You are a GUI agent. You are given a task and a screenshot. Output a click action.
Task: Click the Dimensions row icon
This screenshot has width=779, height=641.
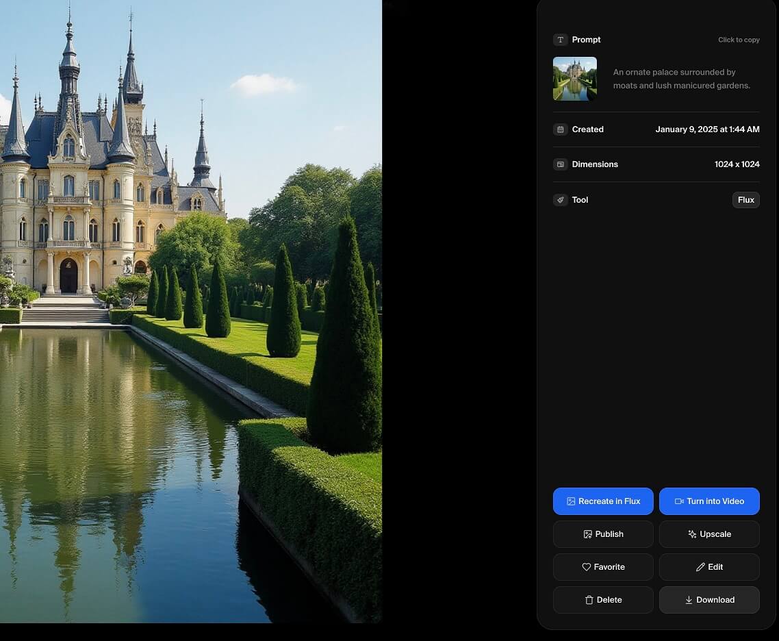coord(560,164)
